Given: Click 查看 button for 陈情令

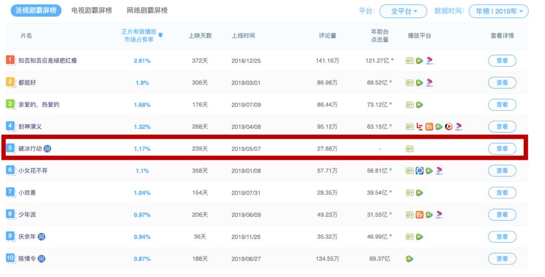Looking at the screenshot, I should coord(502,259).
